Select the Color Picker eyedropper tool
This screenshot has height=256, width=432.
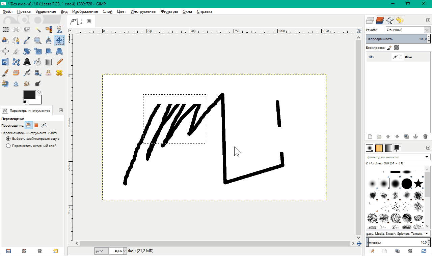pyautogui.click(x=27, y=40)
